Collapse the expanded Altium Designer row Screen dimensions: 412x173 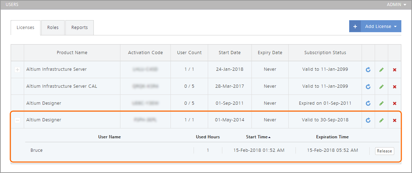pos(17,120)
